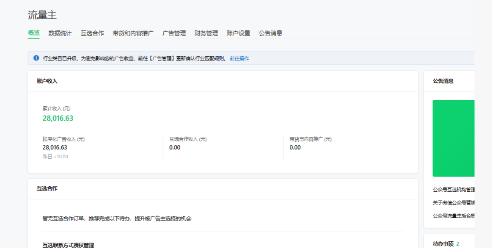The height and width of the screenshot is (248, 492).
Task: Open the 带货和内容推广 tab
Action: pyautogui.click(x=133, y=33)
